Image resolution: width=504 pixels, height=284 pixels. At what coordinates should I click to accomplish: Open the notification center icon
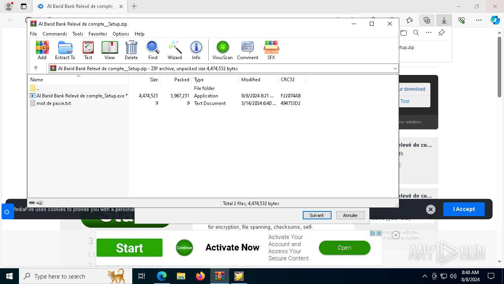coord(491,276)
